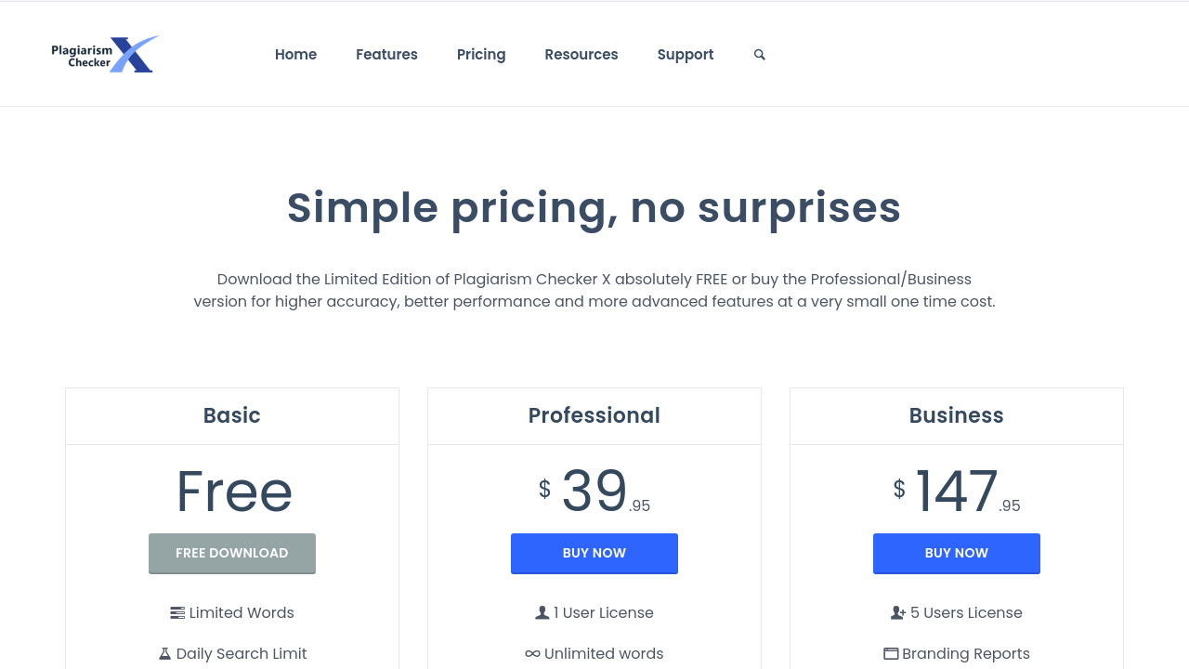Click the Limited Words list icon
This screenshot has height=669, width=1189.
click(x=177, y=613)
